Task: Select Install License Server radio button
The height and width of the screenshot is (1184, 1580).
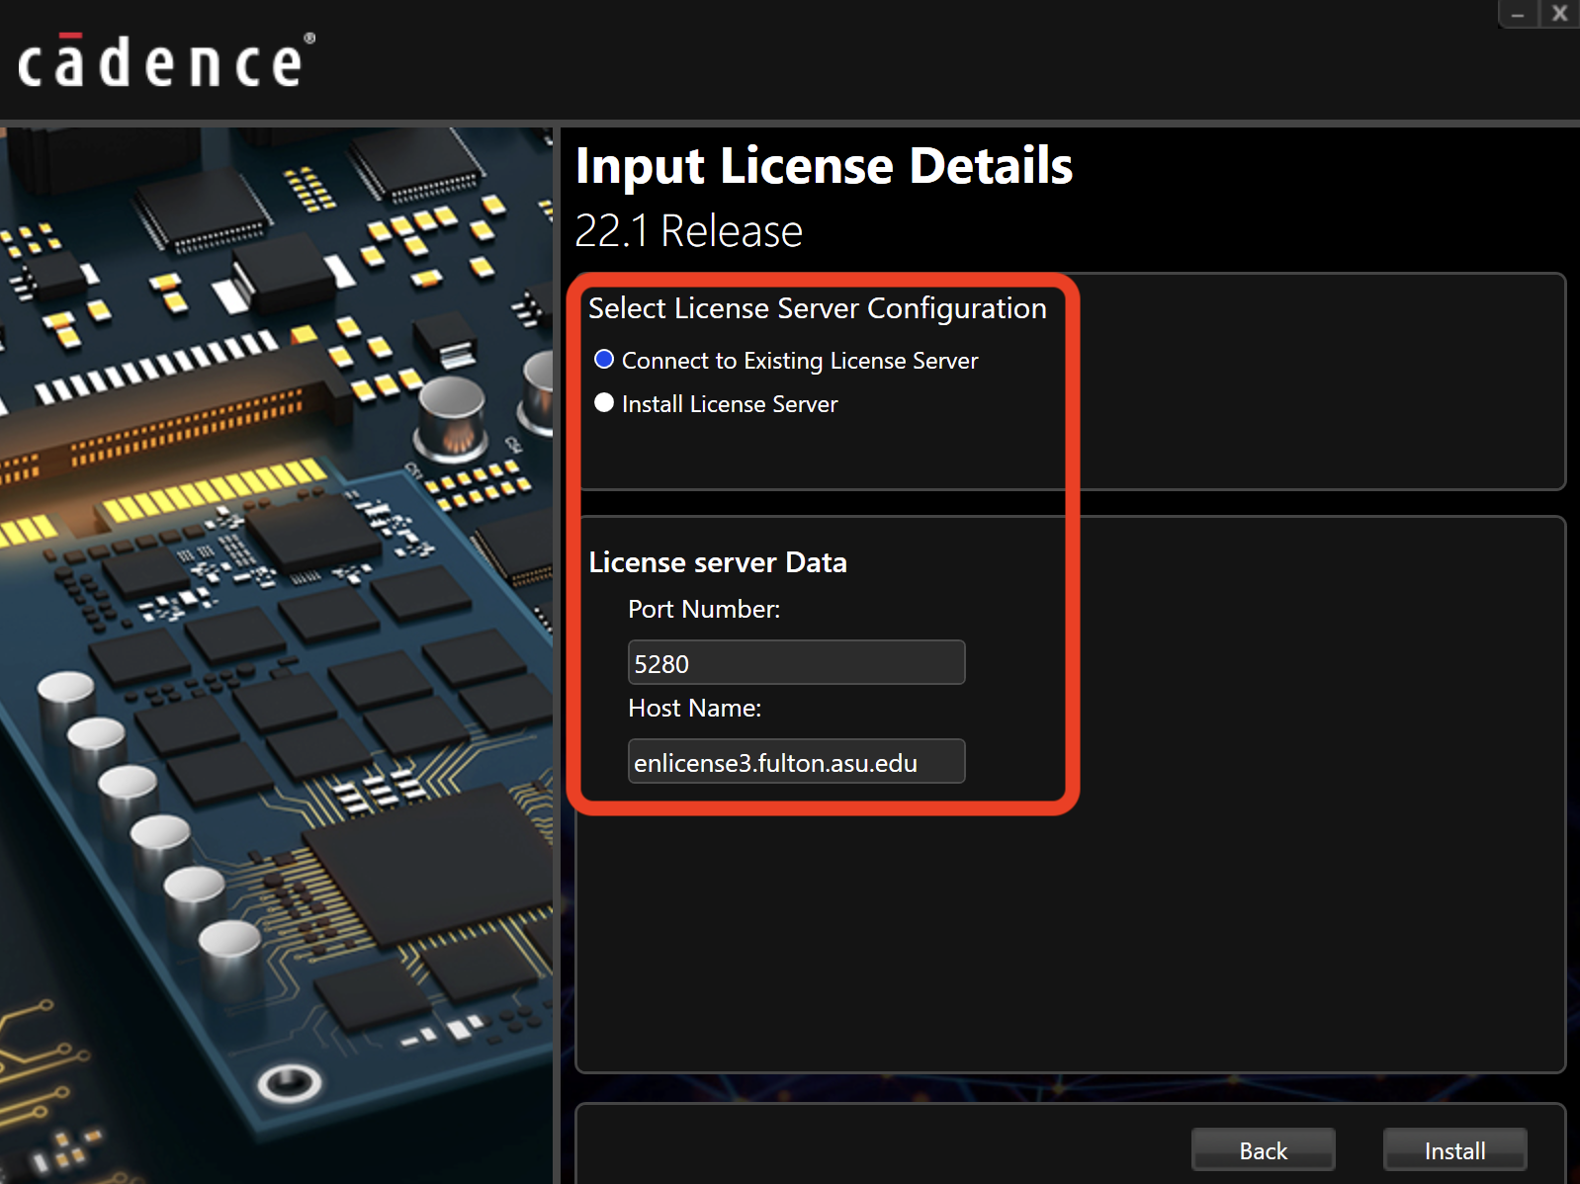Action: [x=604, y=403]
